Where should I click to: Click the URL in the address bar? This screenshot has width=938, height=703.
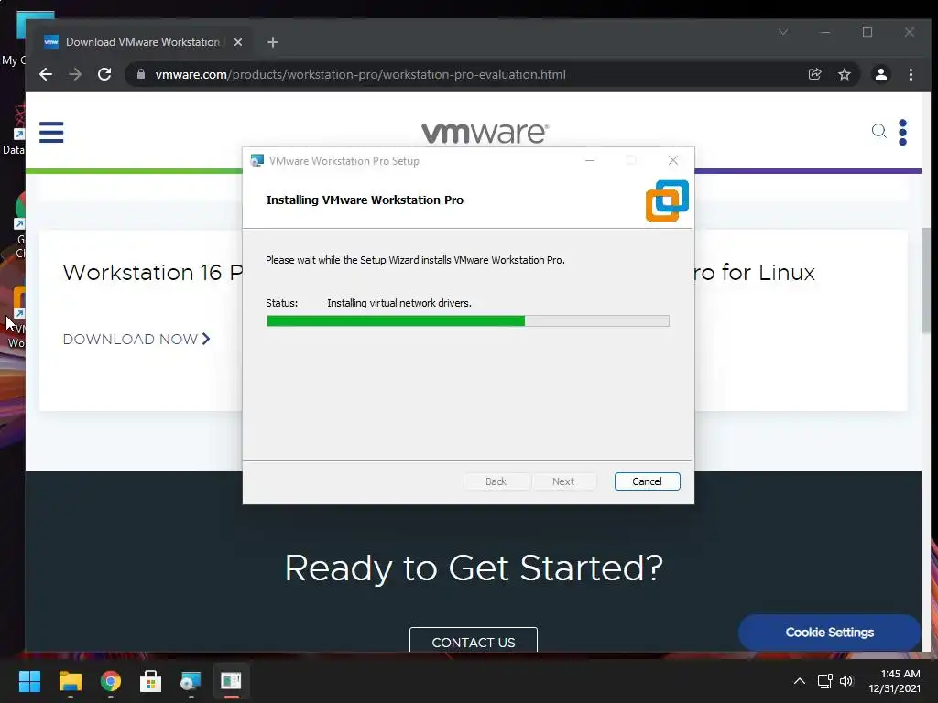click(x=360, y=74)
